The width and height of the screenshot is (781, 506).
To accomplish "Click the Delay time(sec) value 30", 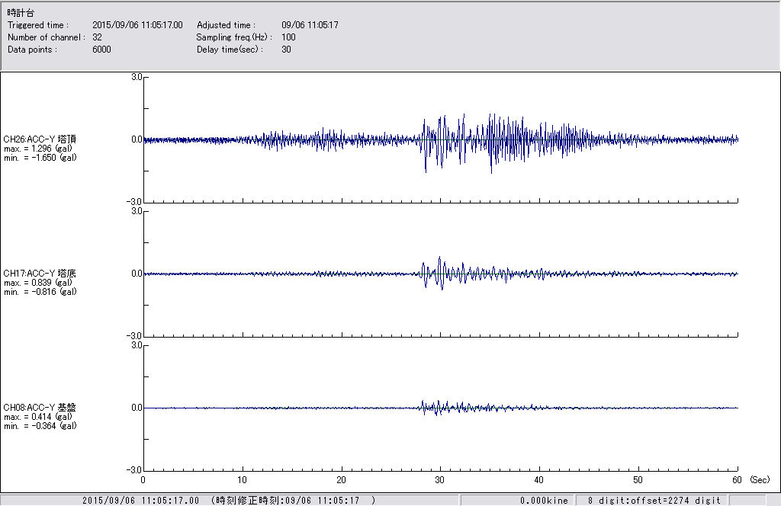I will (x=286, y=50).
